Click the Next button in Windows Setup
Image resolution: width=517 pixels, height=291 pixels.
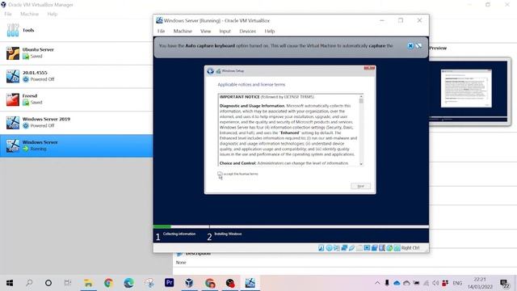(361, 186)
